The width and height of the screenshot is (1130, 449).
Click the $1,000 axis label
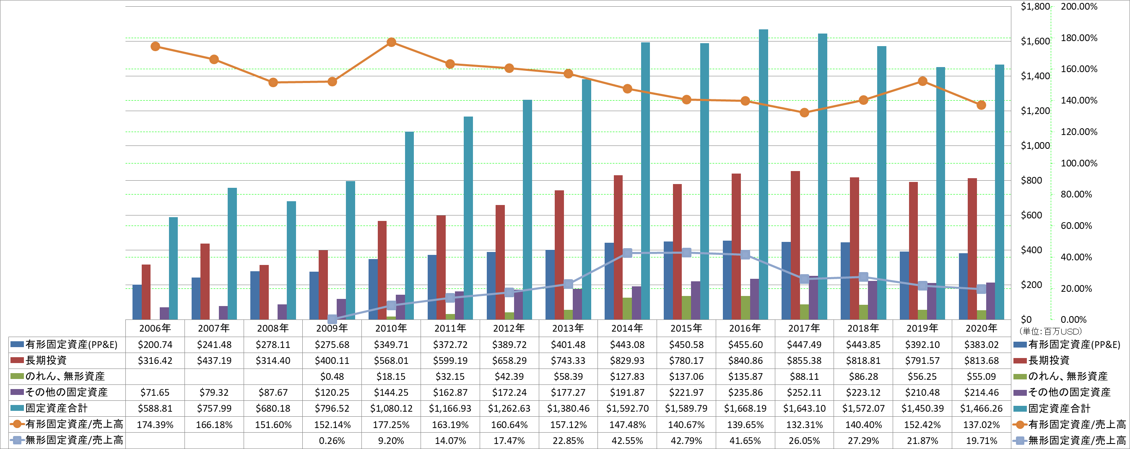[x=1035, y=145]
